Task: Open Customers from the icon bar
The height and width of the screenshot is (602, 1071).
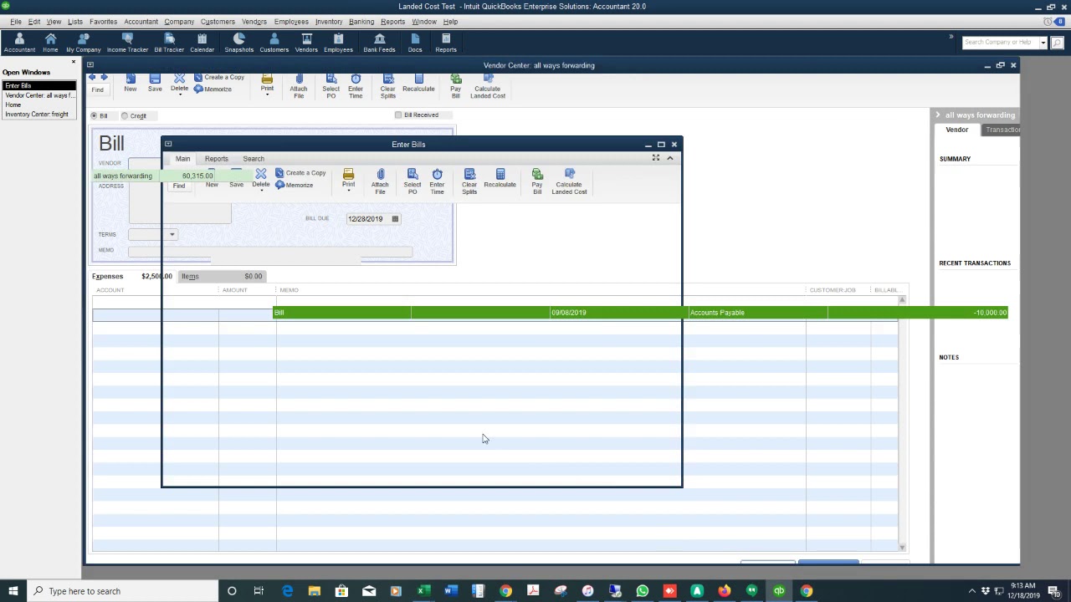Action: point(274,43)
